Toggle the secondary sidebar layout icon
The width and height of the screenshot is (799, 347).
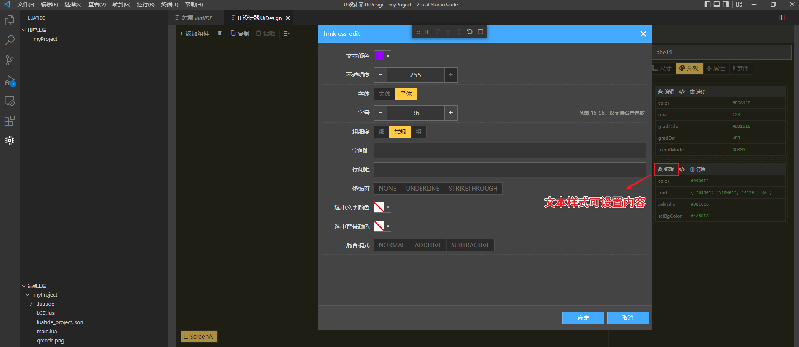click(x=726, y=4)
